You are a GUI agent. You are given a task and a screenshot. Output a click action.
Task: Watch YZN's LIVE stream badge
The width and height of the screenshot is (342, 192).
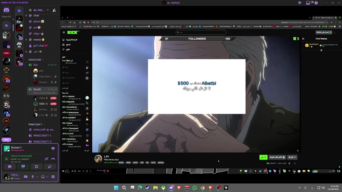53,104
